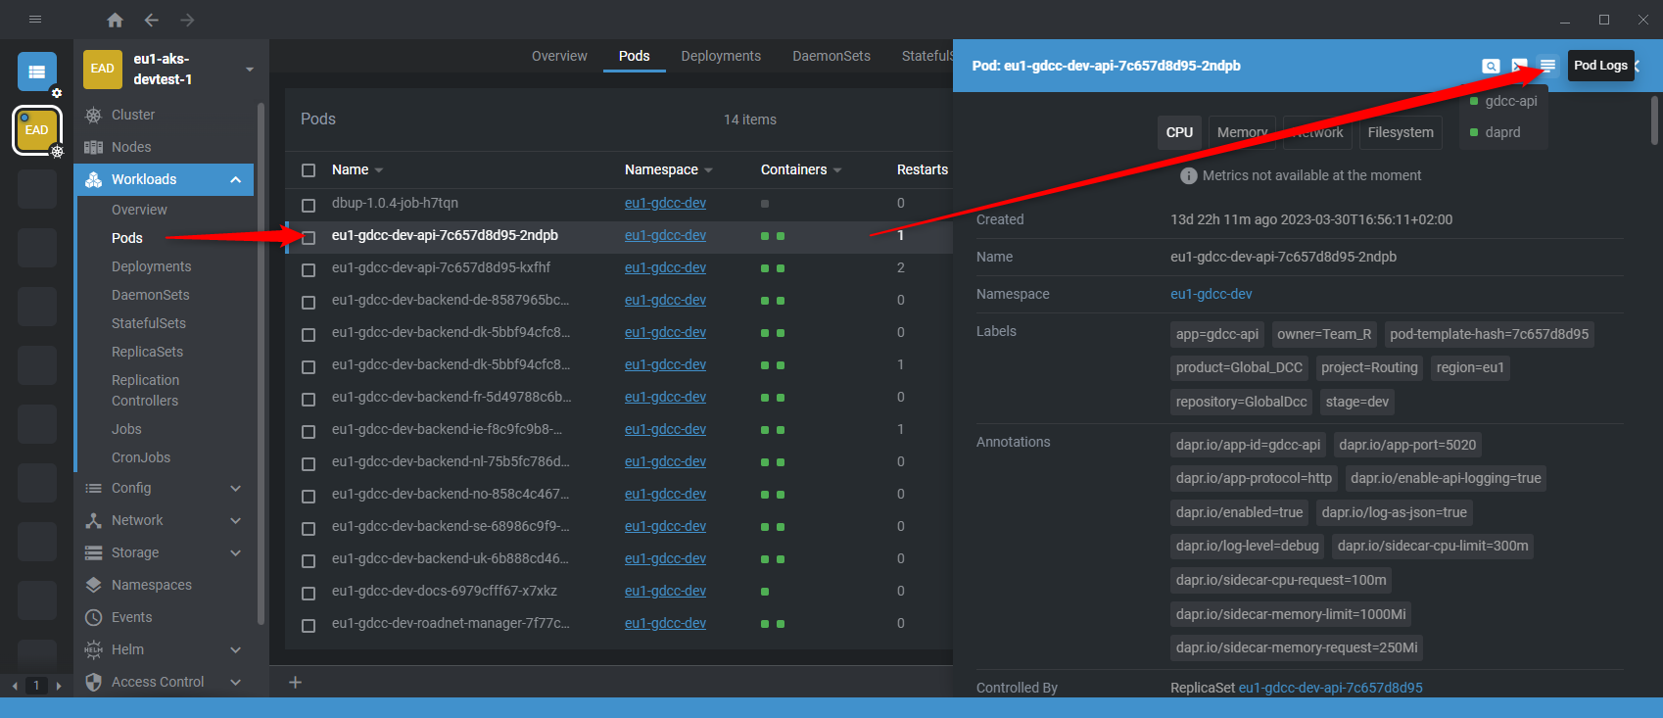Open Events from the sidebar

click(x=132, y=617)
